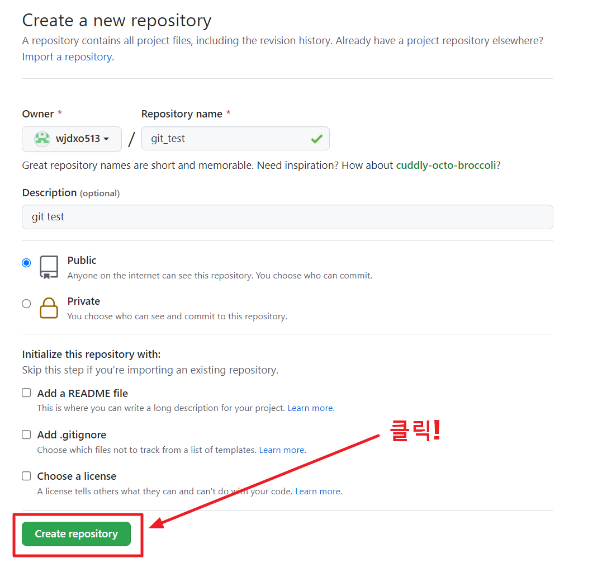
Task: Enable the Choose a license checkbox
Action: (26, 475)
